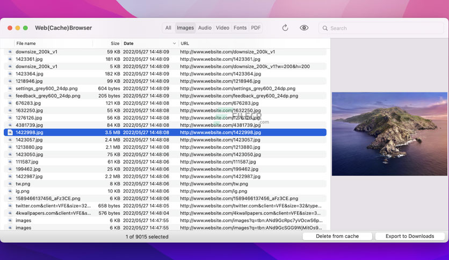Click file icon of selected 1422998.jpg
The width and height of the screenshot is (449, 260).
tap(10, 133)
